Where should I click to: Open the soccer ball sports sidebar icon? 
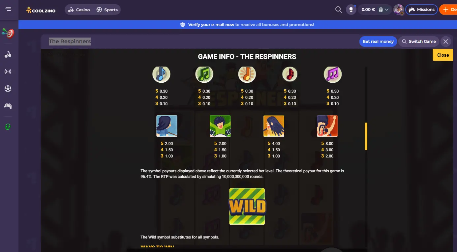click(8, 89)
